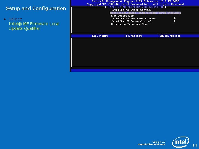199x149 pixels.
Task: Open Intel(R) ME Features Control submenu
Action: click(134, 19)
